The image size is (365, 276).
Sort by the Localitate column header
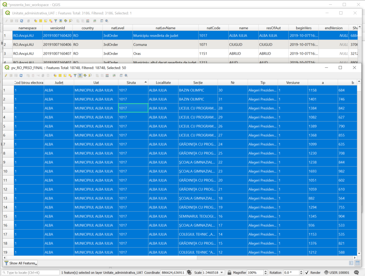click(163, 83)
